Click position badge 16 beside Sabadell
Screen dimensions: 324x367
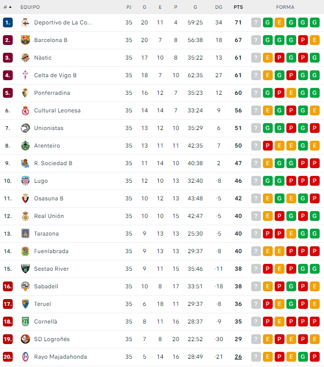click(x=8, y=286)
